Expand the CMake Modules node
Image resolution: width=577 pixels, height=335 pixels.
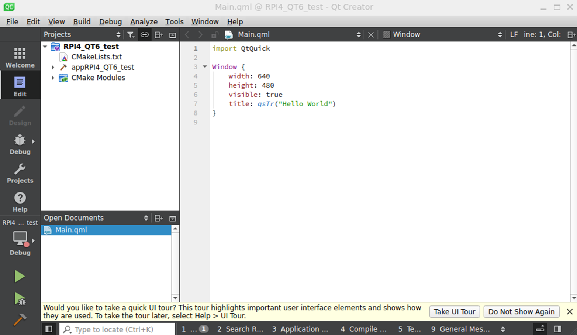tap(53, 78)
